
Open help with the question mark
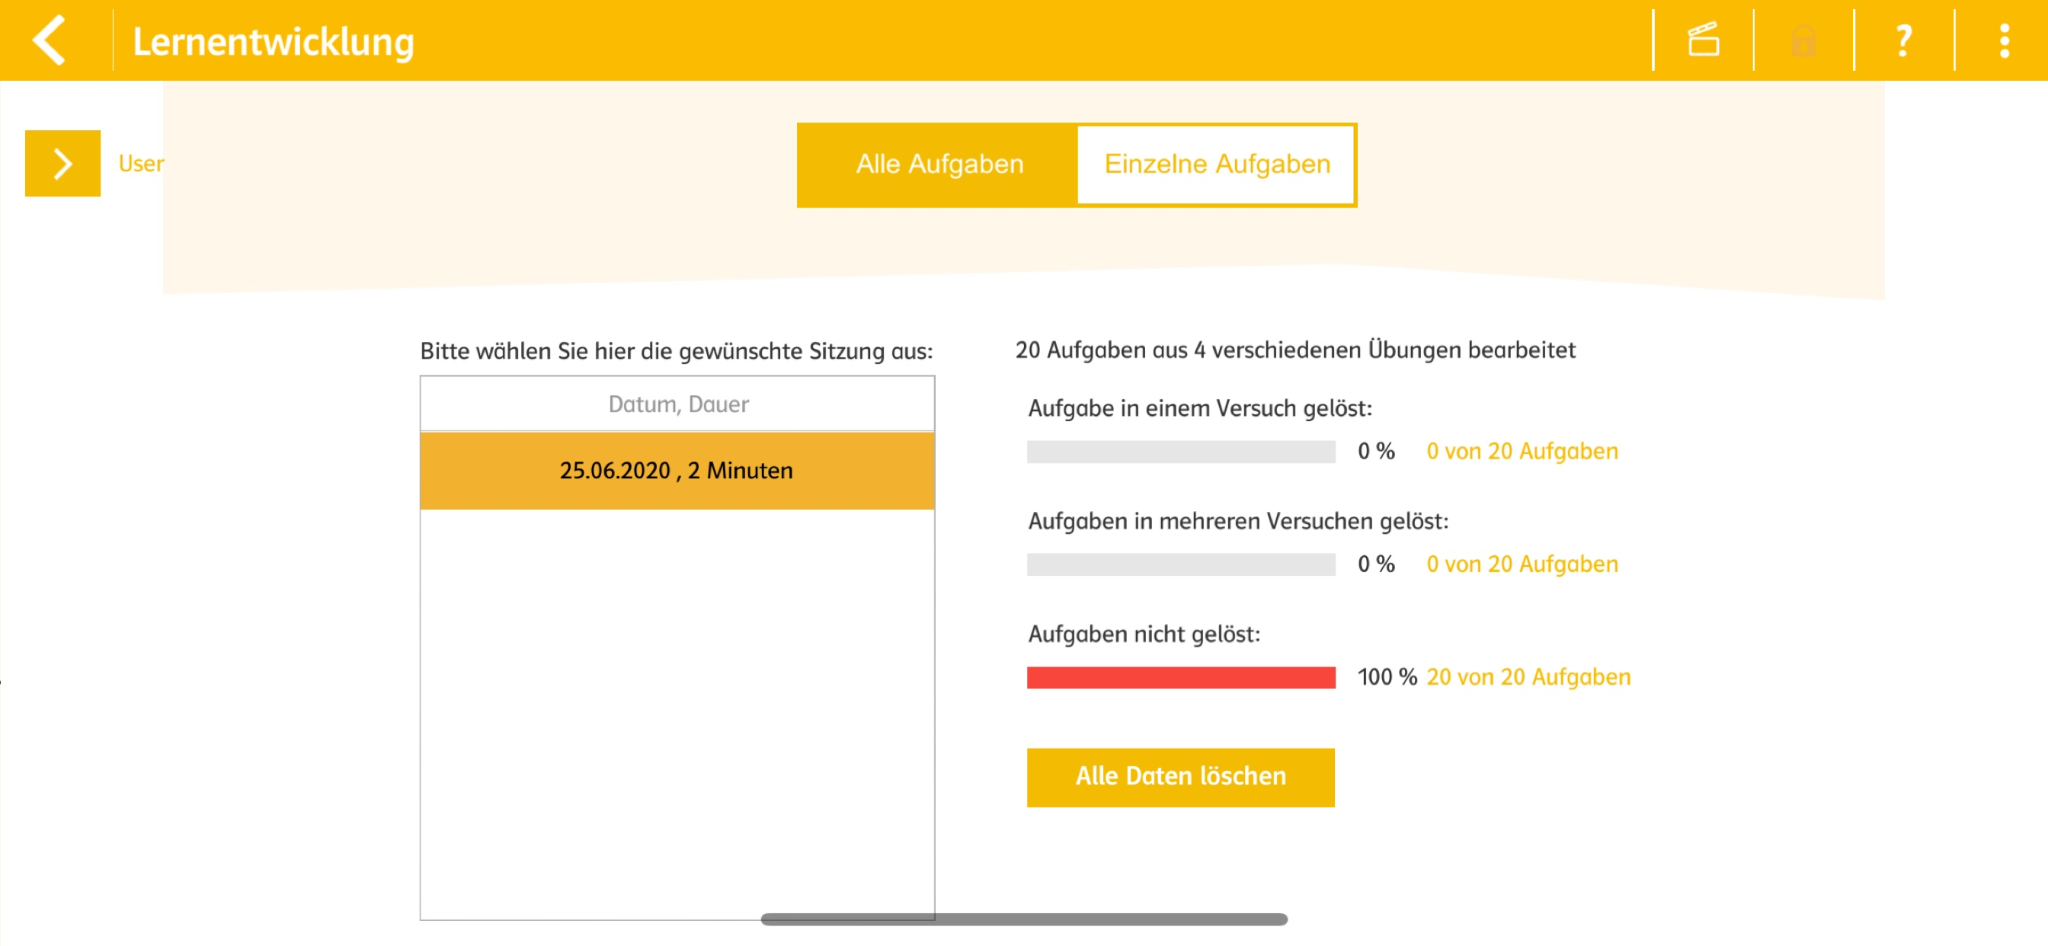(x=1903, y=40)
